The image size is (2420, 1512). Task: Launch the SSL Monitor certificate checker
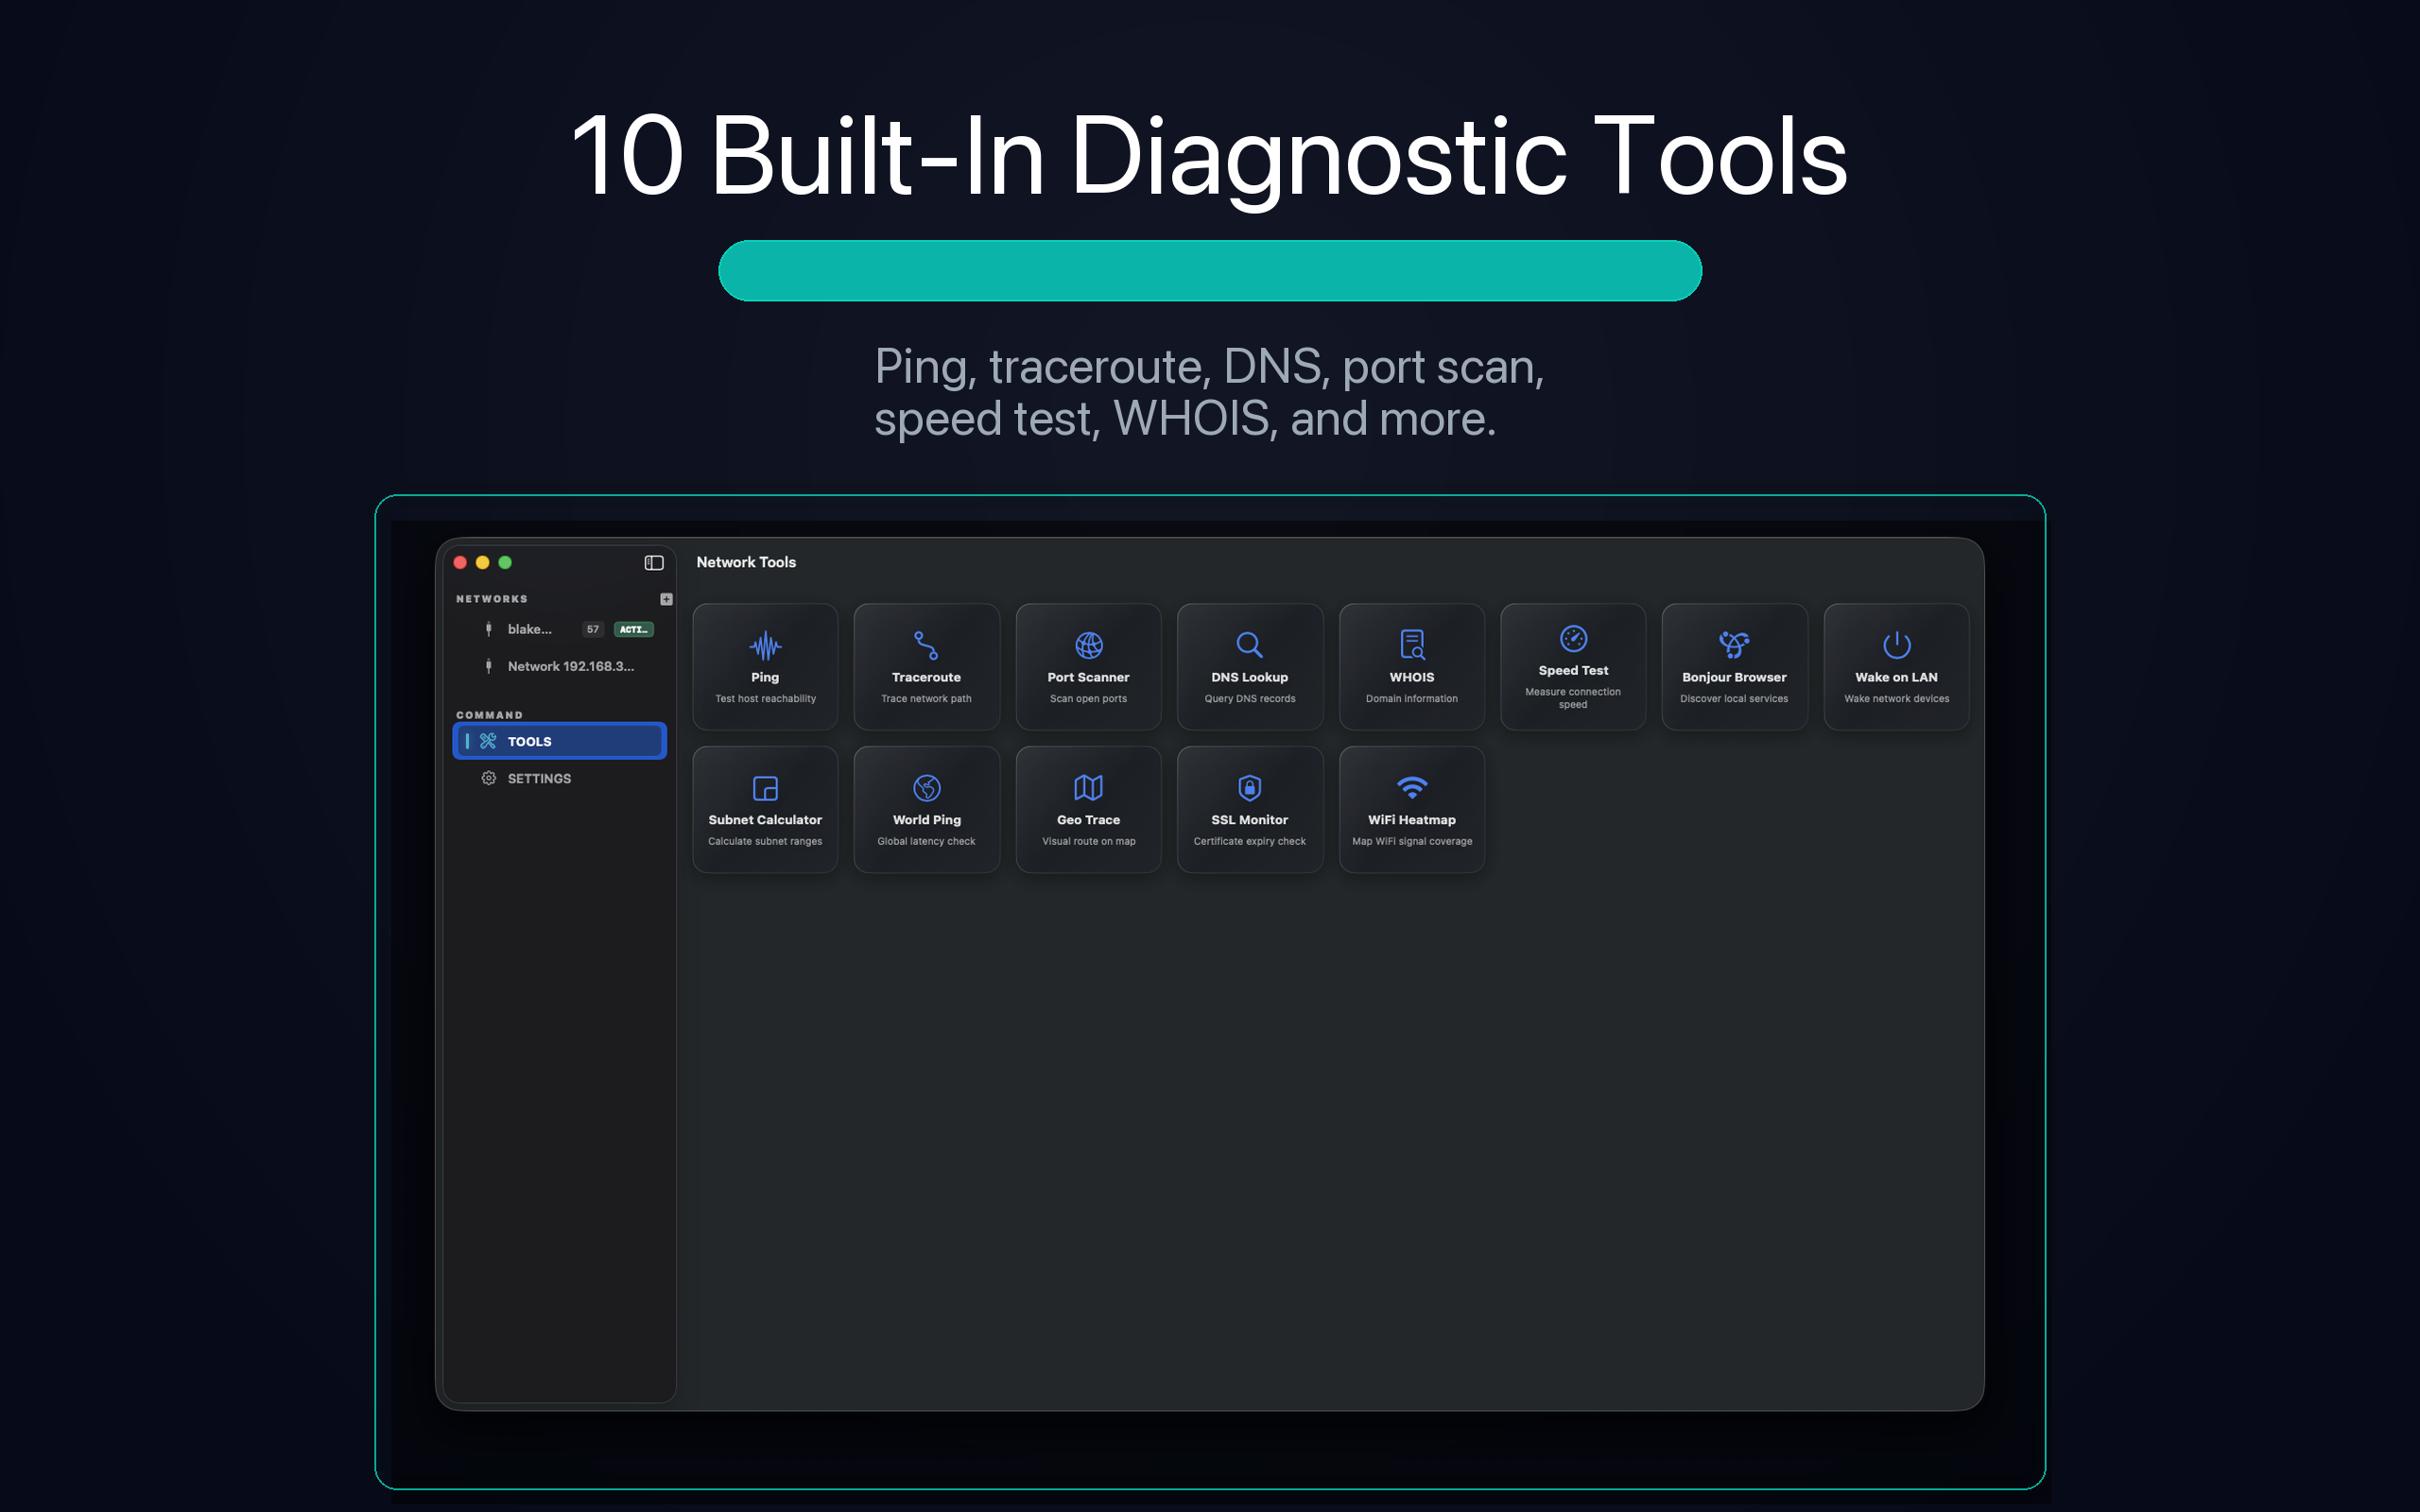[1249, 809]
